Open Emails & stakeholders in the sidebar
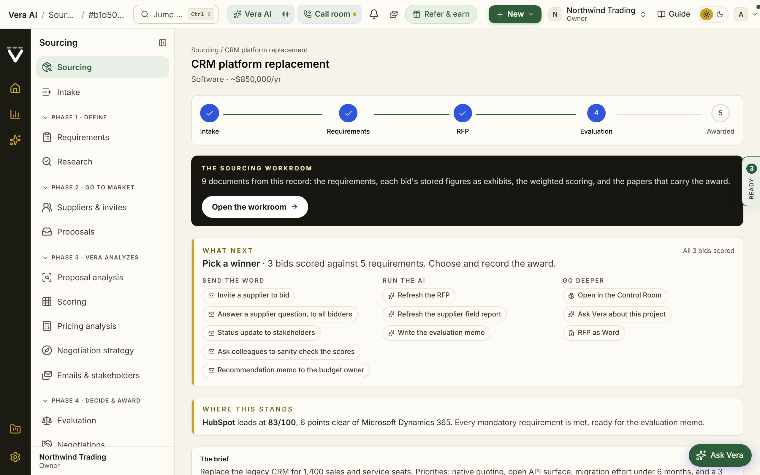 tap(102, 376)
